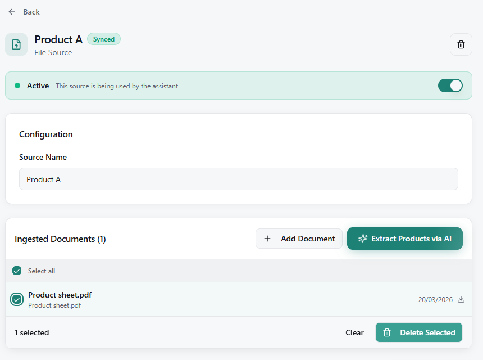Uncheck the Select all checkbox
Viewport: 483px width, 360px height.
pos(17,271)
